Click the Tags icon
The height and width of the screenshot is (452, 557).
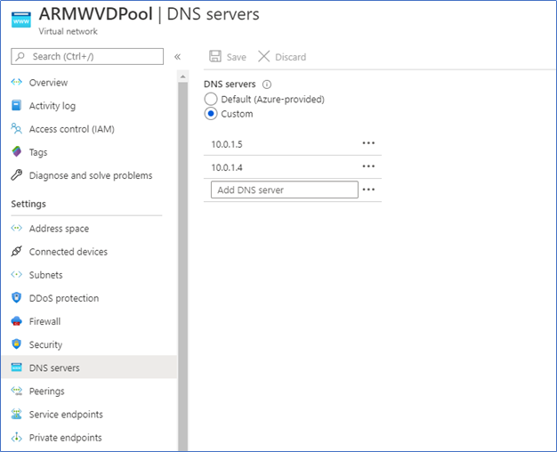coord(16,152)
